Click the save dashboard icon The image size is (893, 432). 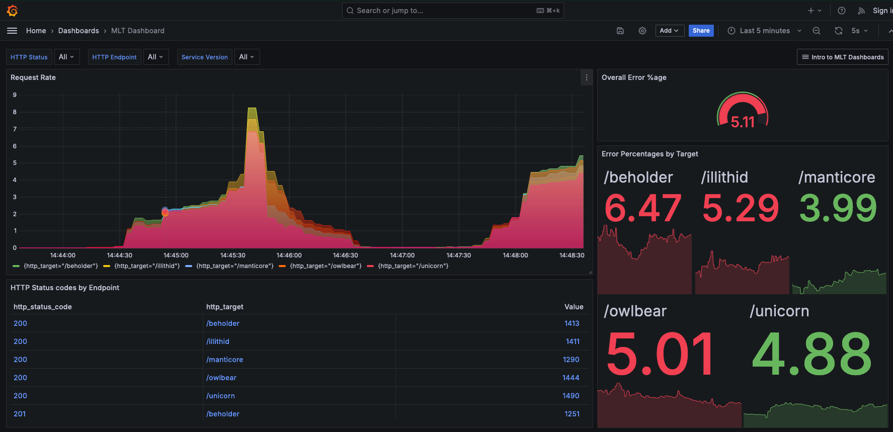point(620,31)
